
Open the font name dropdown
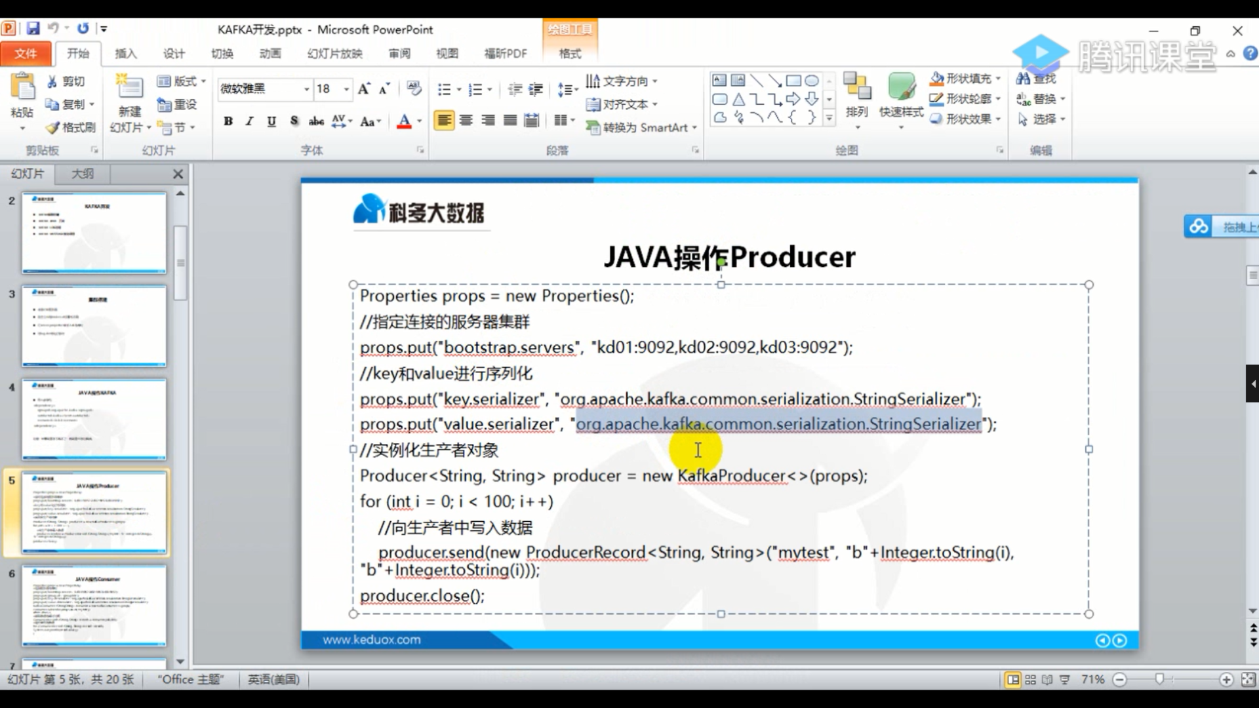306,89
